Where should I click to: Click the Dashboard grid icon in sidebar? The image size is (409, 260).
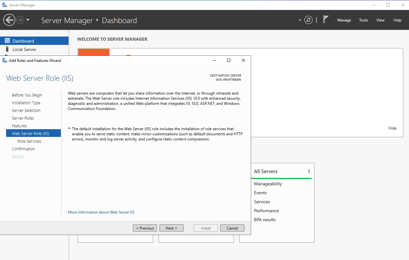coord(7,41)
